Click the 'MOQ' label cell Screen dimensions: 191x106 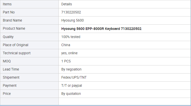pos(7,61)
